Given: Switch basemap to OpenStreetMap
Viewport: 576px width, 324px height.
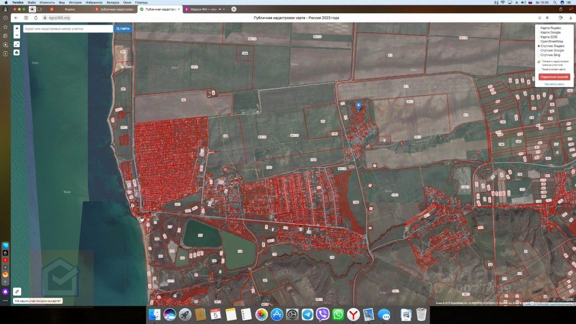Looking at the screenshot, I should coord(539,42).
